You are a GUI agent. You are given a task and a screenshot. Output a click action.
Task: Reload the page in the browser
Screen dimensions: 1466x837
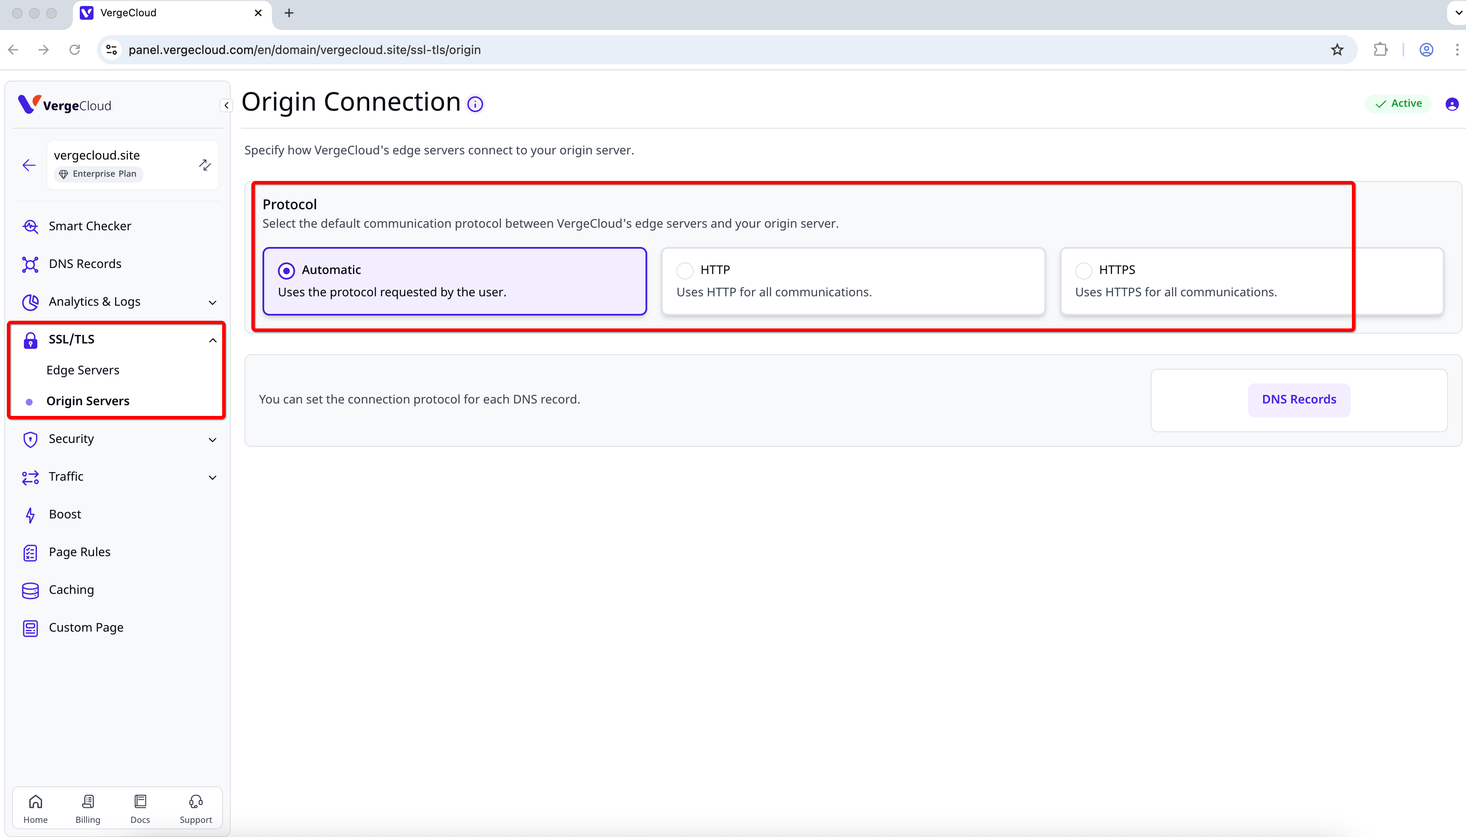[x=75, y=50]
